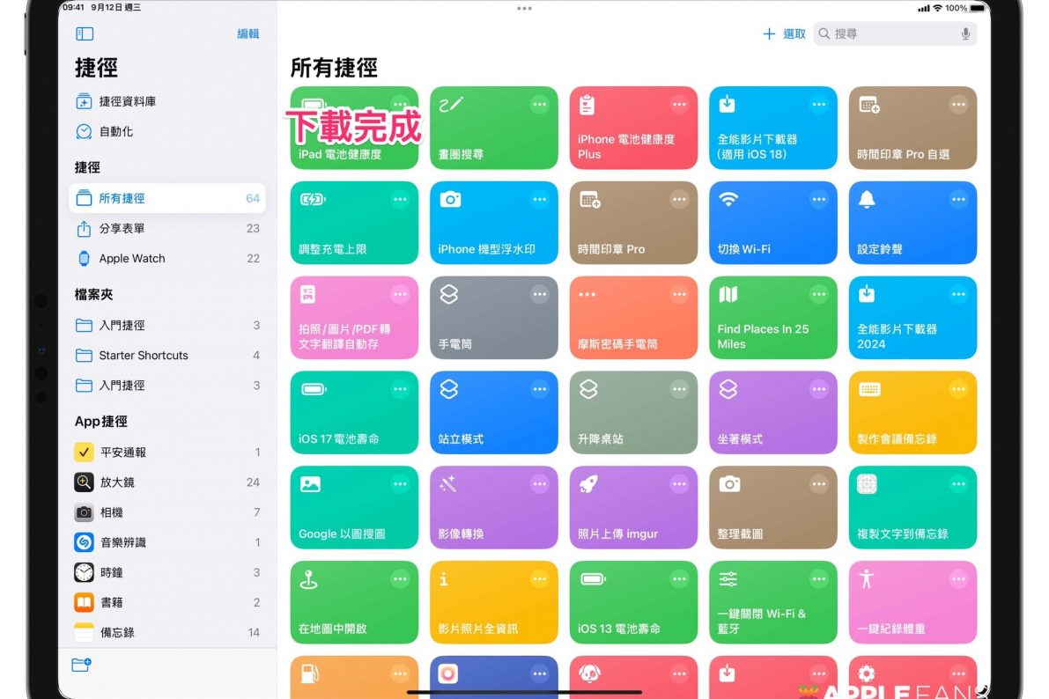Image resolution: width=1049 pixels, height=699 pixels.
Task: Open Apple Watch shortcuts list
Action: (x=131, y=258)
